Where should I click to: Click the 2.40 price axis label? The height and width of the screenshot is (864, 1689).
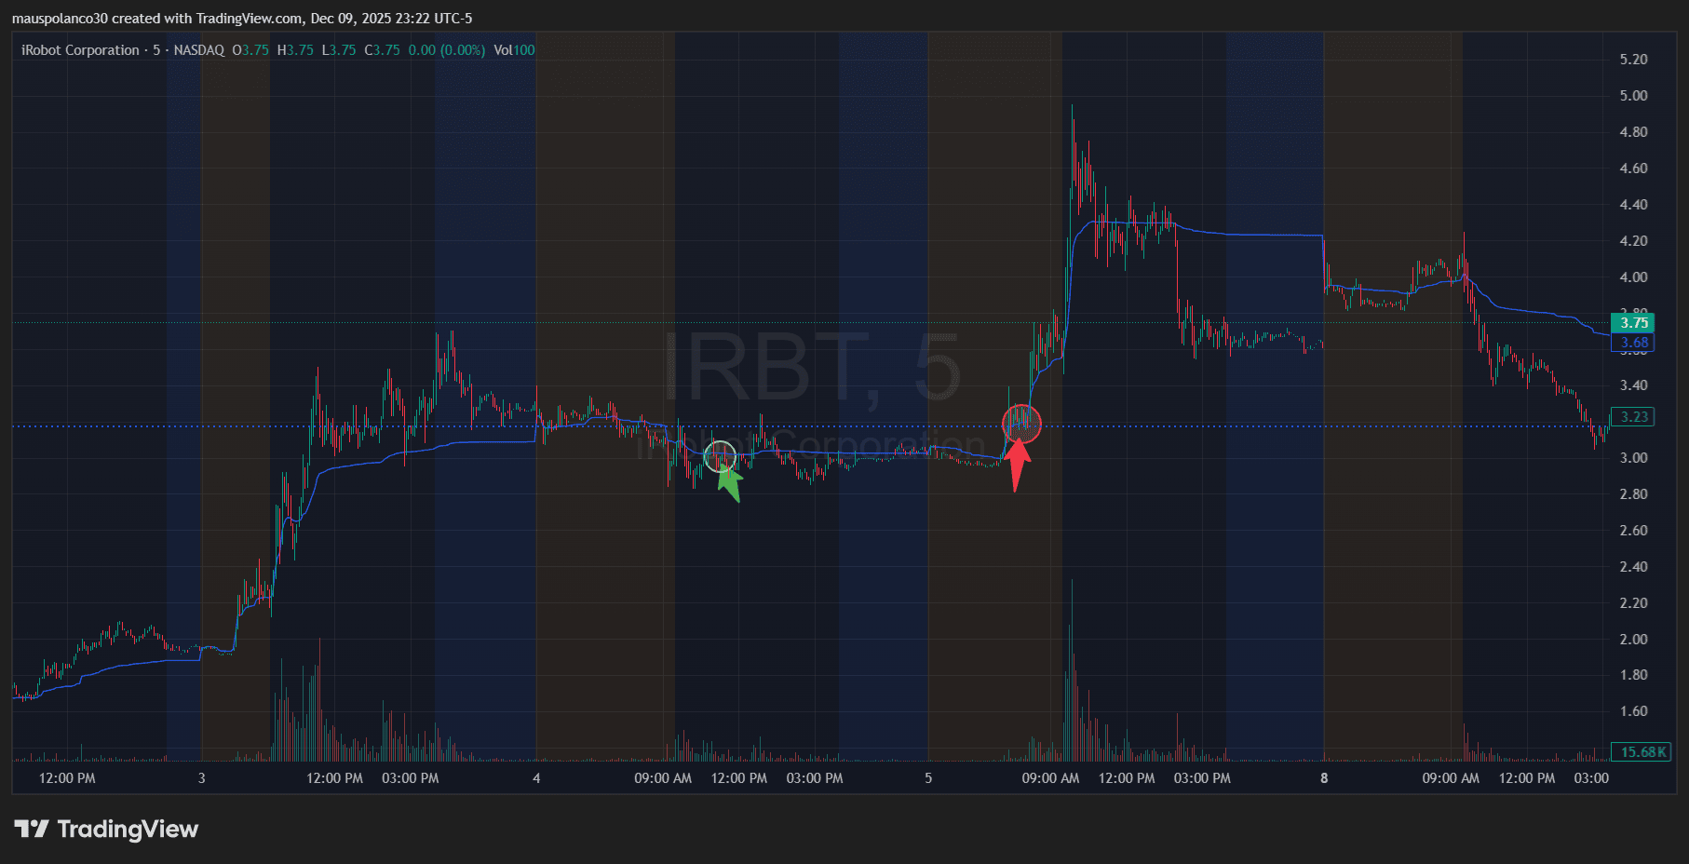click(x=1633, y=567)
